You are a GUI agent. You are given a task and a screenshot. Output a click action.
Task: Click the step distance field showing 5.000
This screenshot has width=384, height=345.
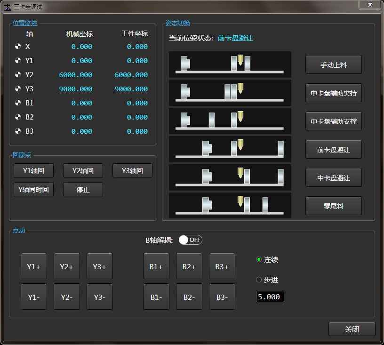point(270,297)
